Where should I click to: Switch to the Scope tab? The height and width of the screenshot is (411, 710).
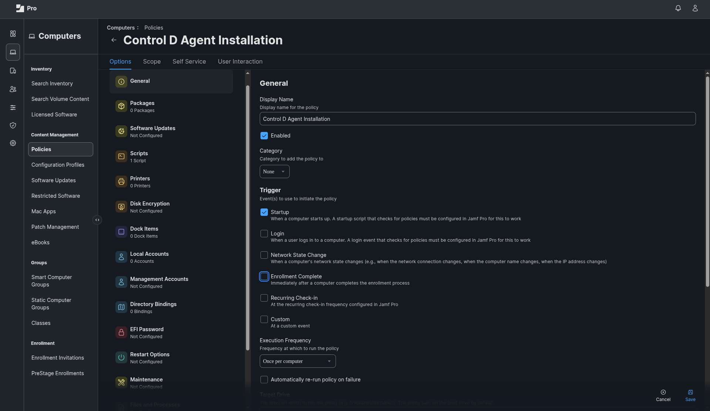coord(152,62)
